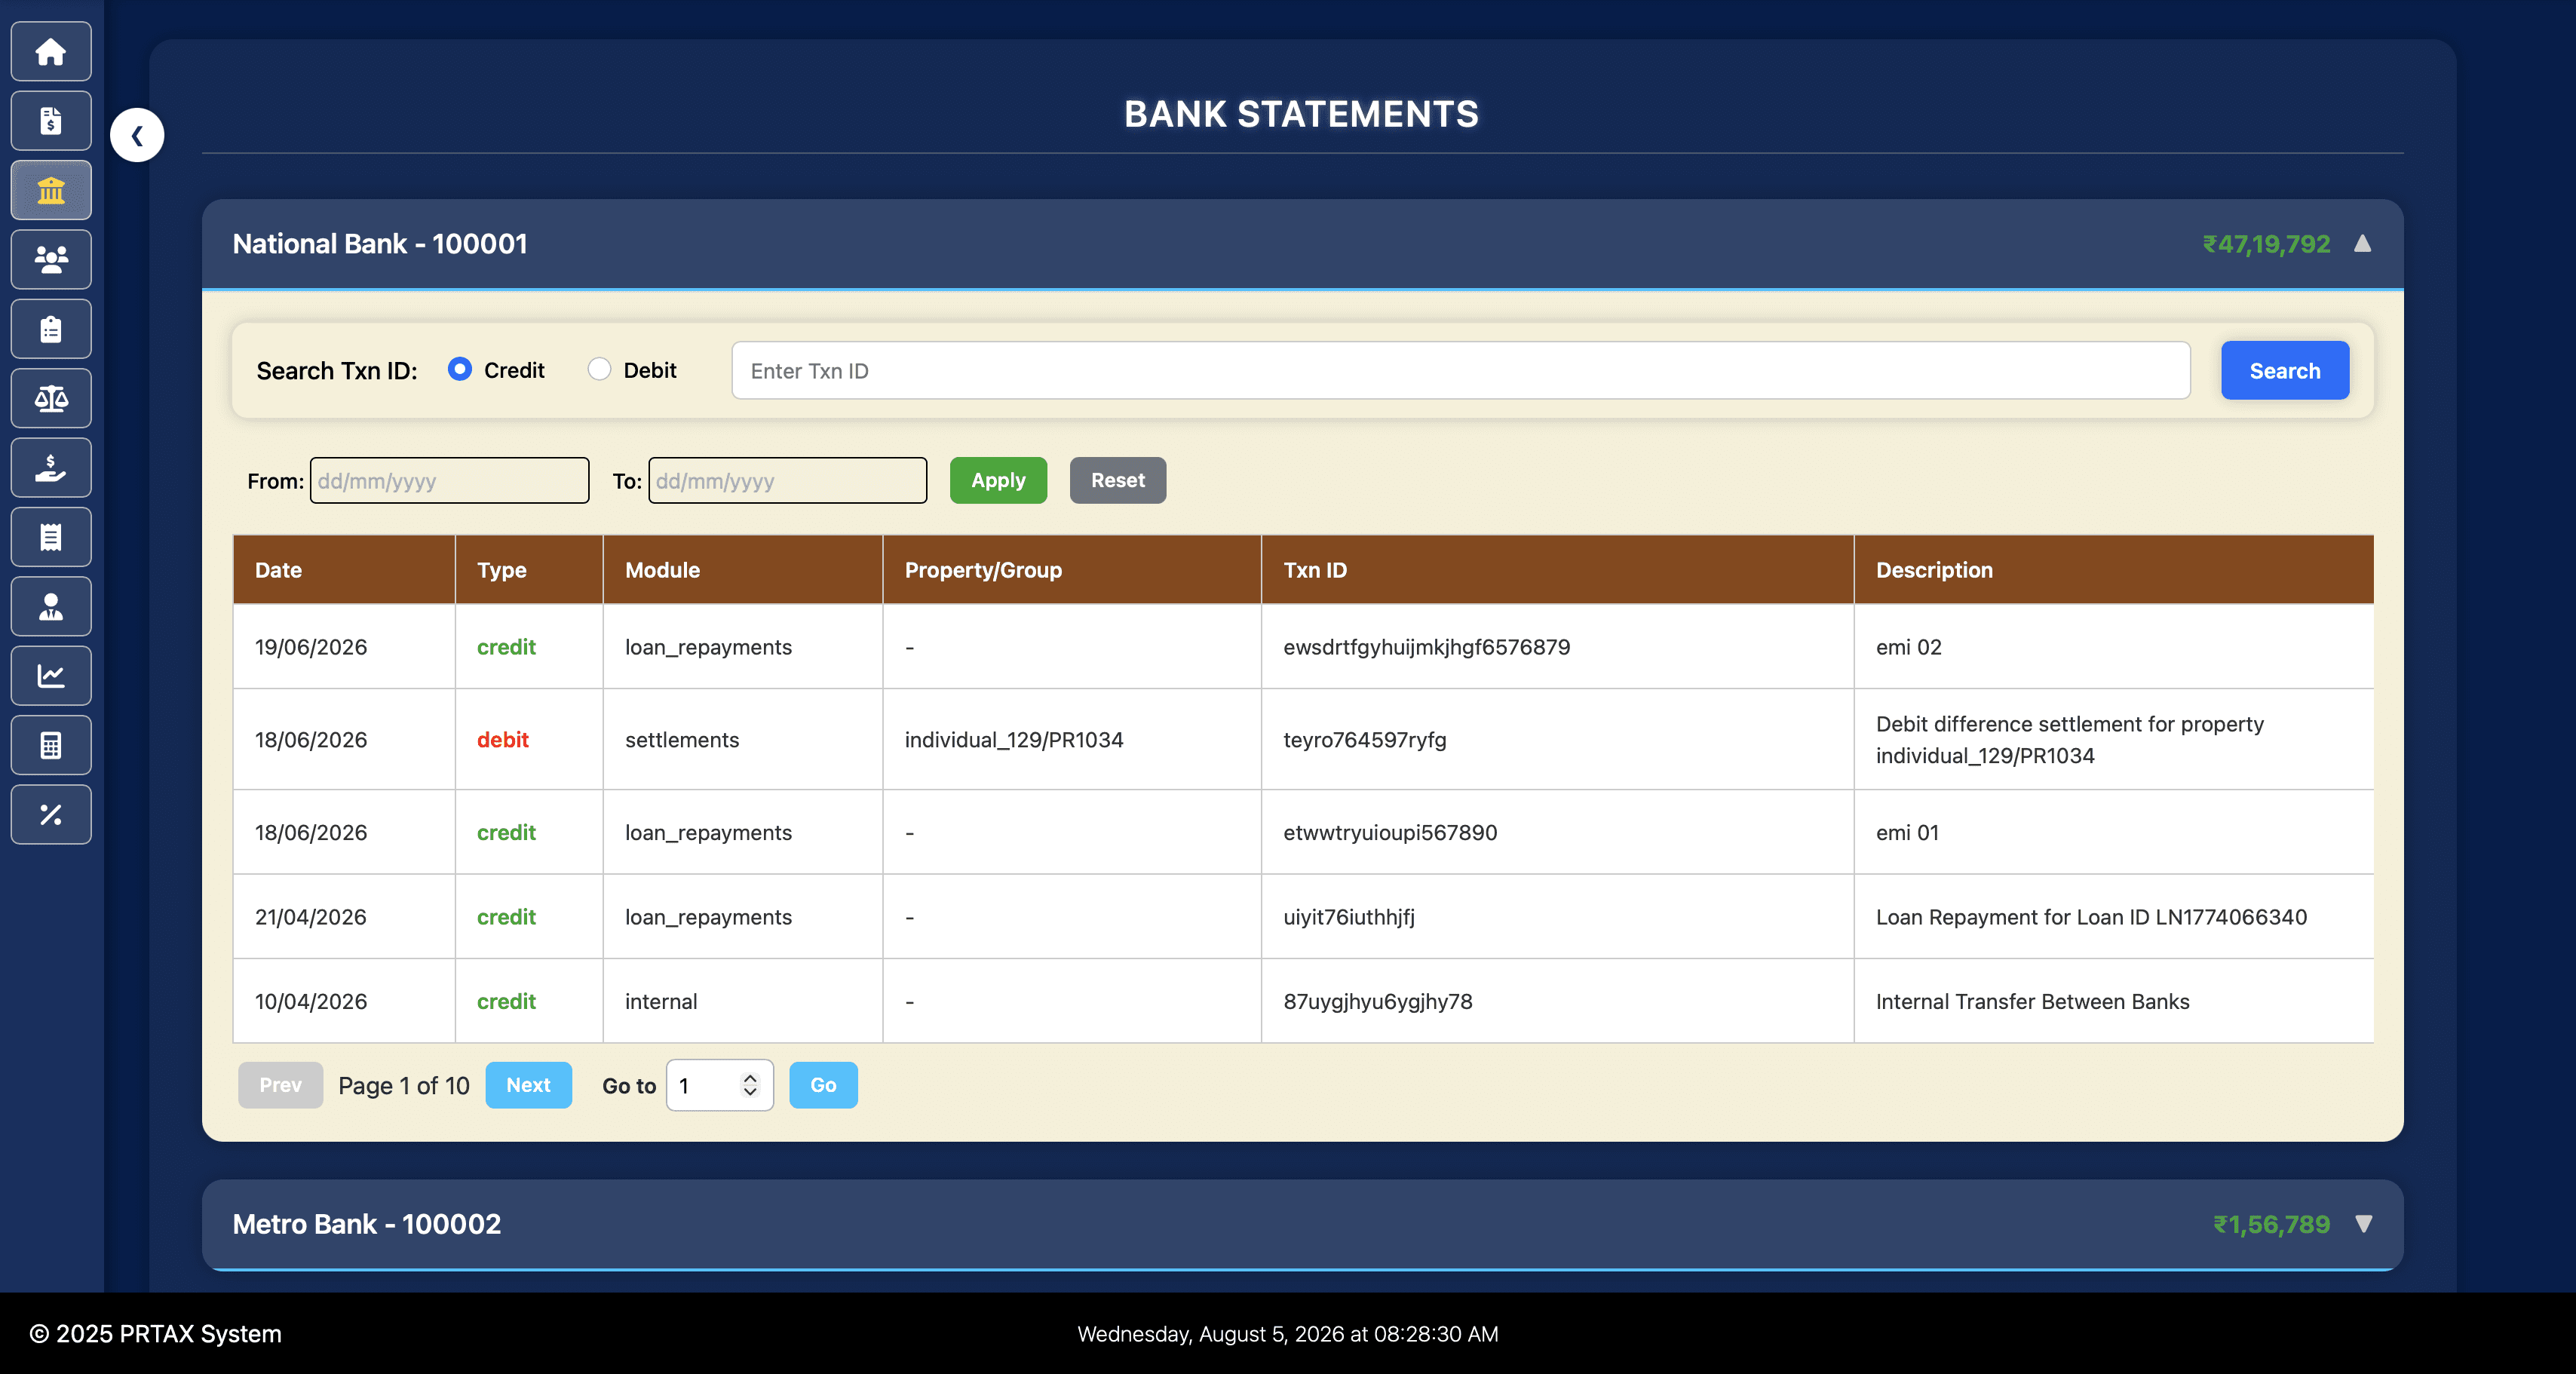Open the invoice dollar document icon
2576x1374 pixels.
tap(51, 121)
